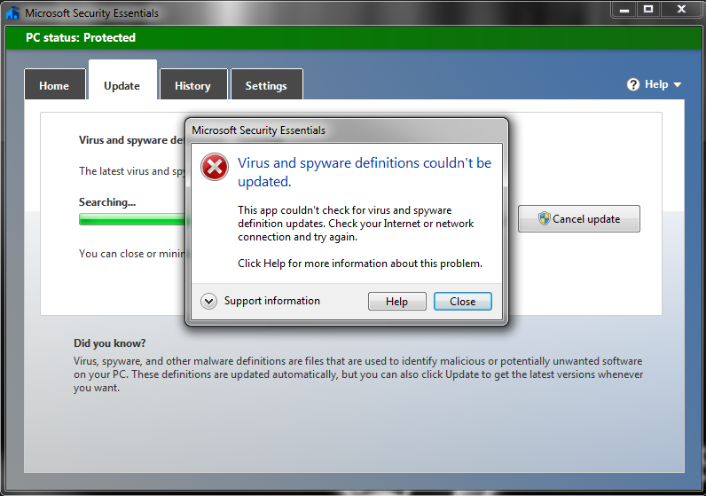Viewport: 706px width, 496px height.
Task: Close the error dialog with Close button
Action: pos(463,302)
